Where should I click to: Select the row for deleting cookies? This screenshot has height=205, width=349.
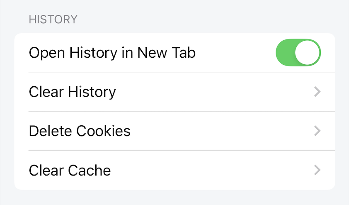click(174, 131)
